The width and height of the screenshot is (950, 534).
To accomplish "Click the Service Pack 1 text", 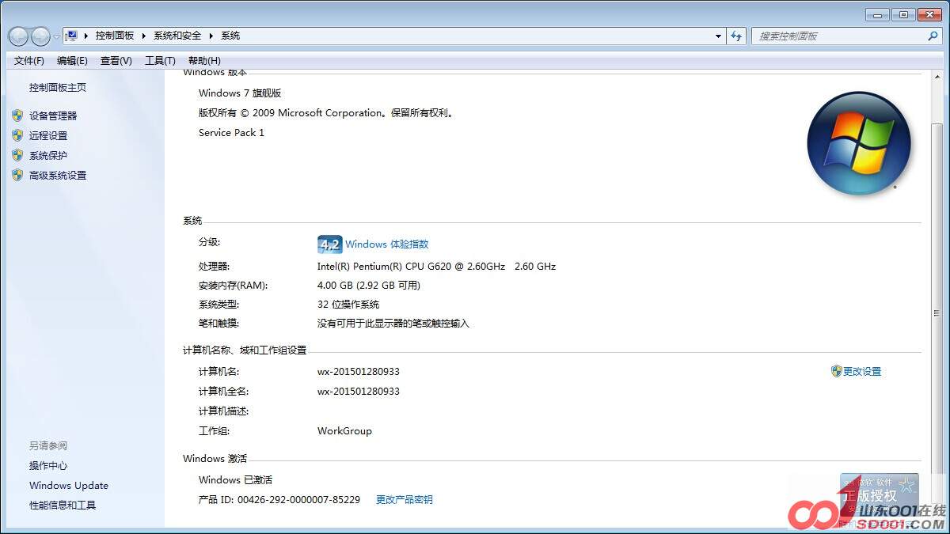I will click(x=231, y=133).
